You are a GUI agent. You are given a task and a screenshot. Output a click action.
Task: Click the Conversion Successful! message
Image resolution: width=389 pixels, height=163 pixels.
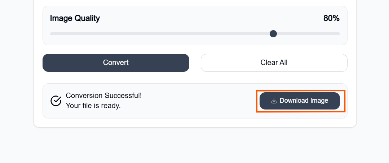pyautogui.click(x=104, y=96)
